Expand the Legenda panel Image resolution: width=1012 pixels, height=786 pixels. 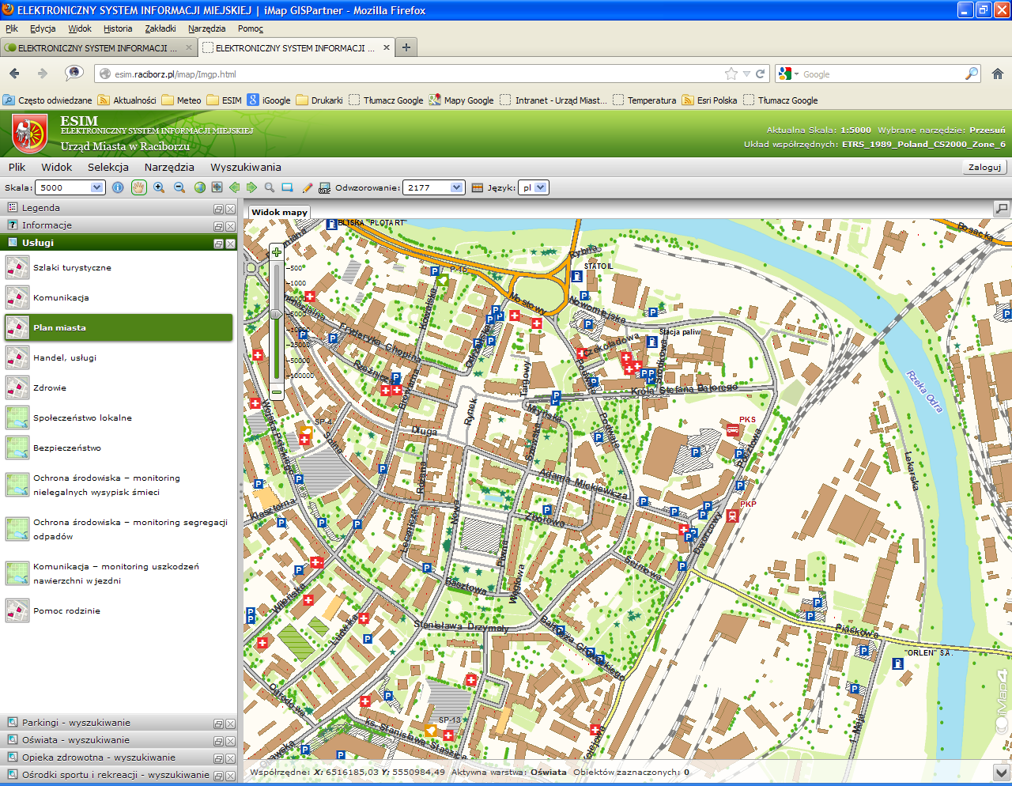coord(119,208)
